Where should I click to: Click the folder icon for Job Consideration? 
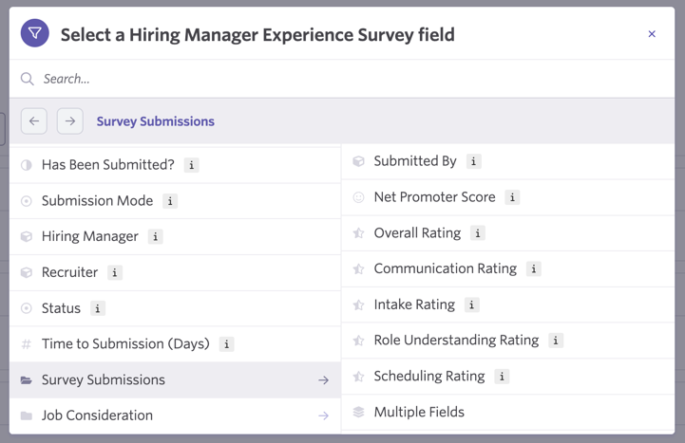point(27,415)
